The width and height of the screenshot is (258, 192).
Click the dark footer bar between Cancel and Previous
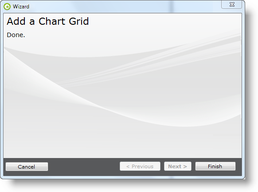(84, 167)
